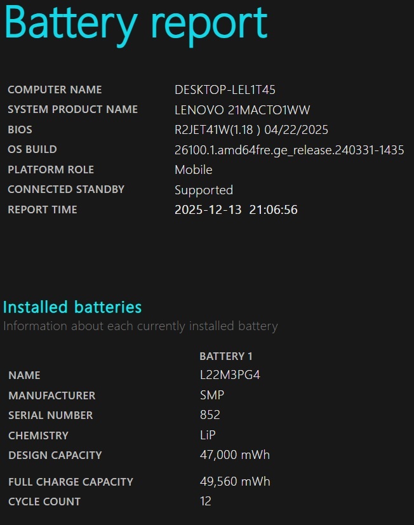
Task: Click the full charge capacity 49,560 mWh
Action: point(234,482)
